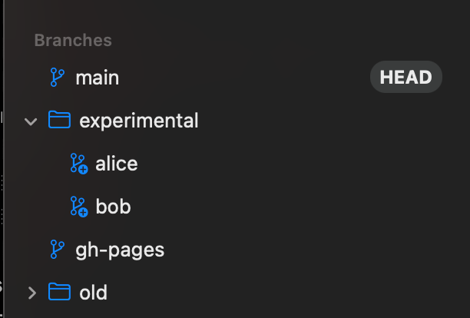
Task: Click the gh-pages branch icon
Action: (x=58, y=250)
